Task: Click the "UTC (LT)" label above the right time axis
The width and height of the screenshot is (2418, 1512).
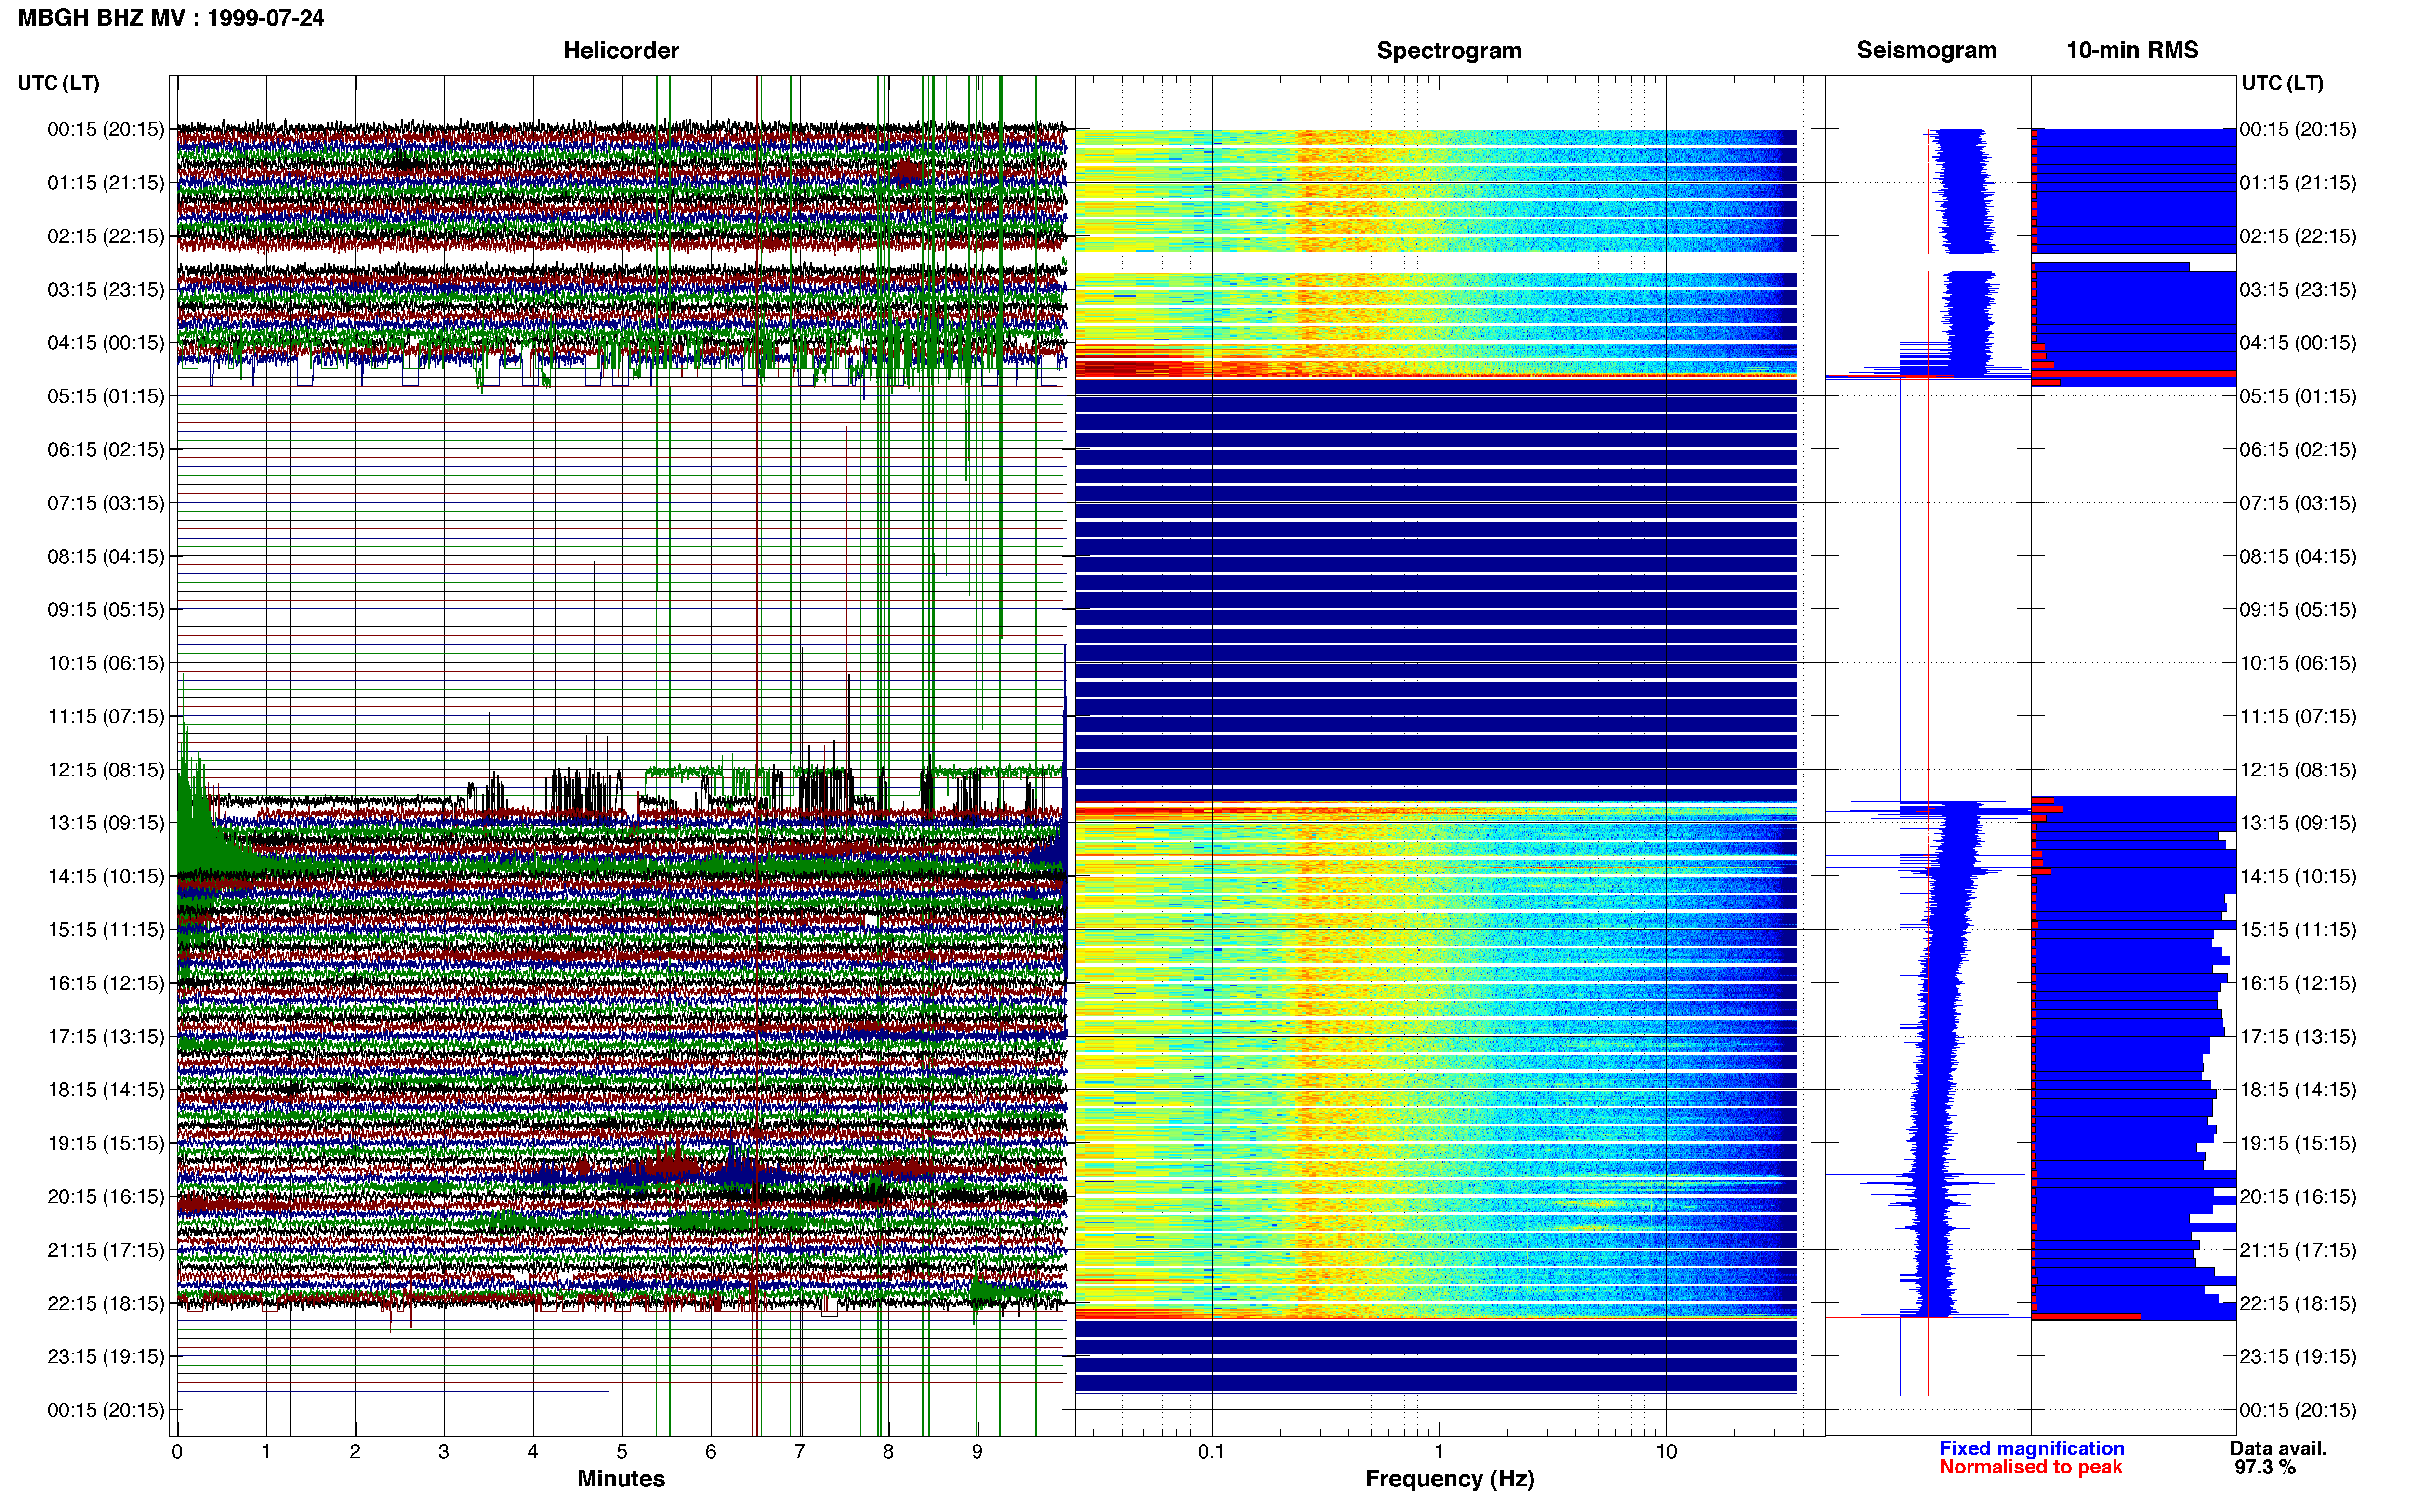Action: (2283, 83)
